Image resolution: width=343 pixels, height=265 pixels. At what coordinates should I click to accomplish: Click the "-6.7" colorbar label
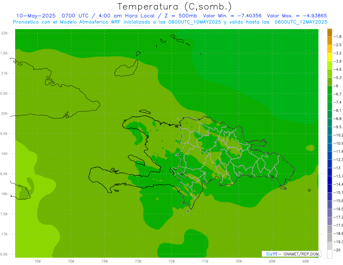tap(338, 94)
